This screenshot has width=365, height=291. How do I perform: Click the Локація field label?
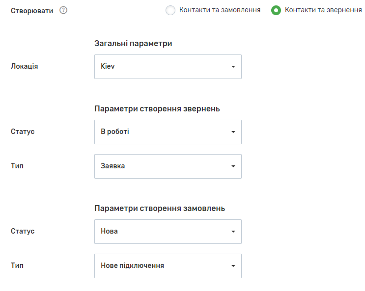25,66
